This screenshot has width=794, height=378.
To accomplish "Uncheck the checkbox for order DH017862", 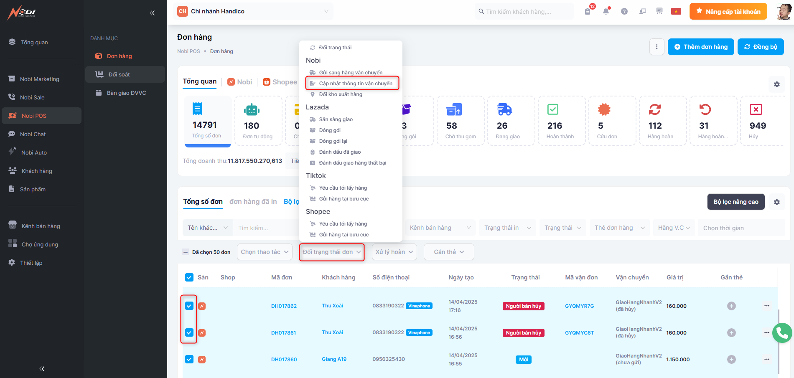I will (189, 306).
